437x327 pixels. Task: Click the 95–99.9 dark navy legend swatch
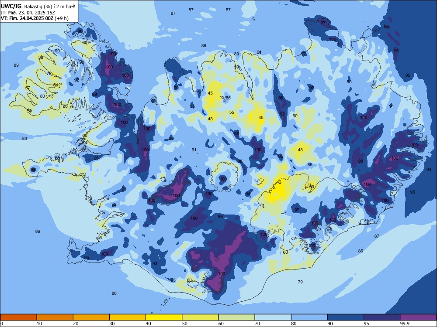[x=382, y=317]
